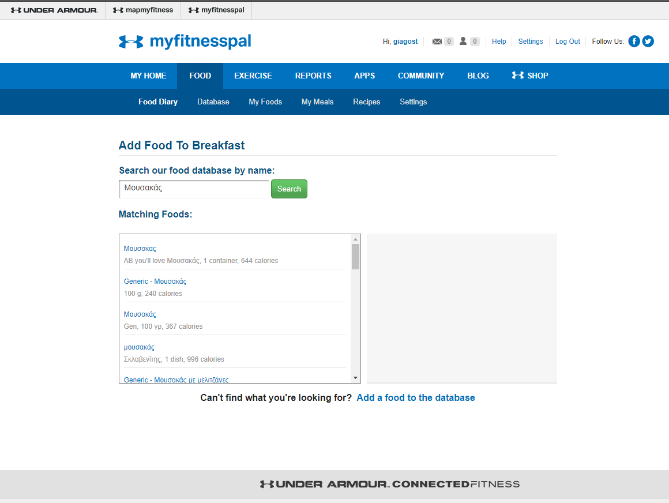
Task: Click the results list scroll up arrow
Action: (355, 239)
